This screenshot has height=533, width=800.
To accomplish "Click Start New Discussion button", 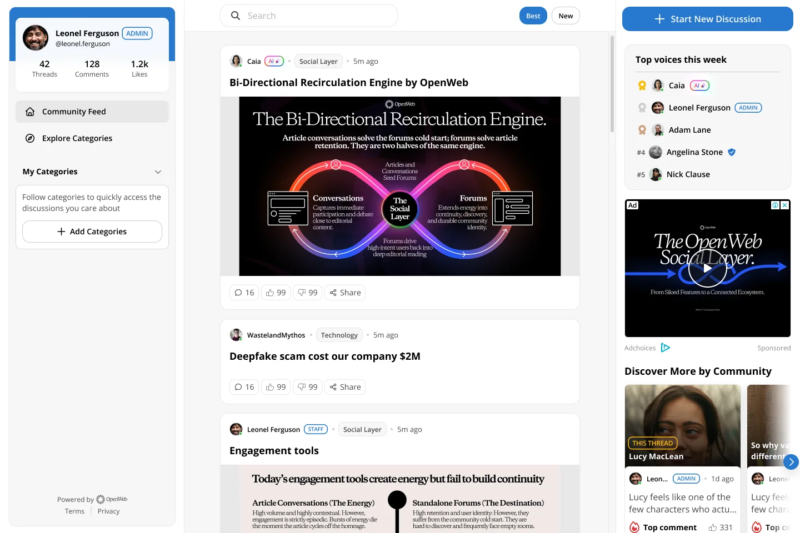I will point(708,19).
